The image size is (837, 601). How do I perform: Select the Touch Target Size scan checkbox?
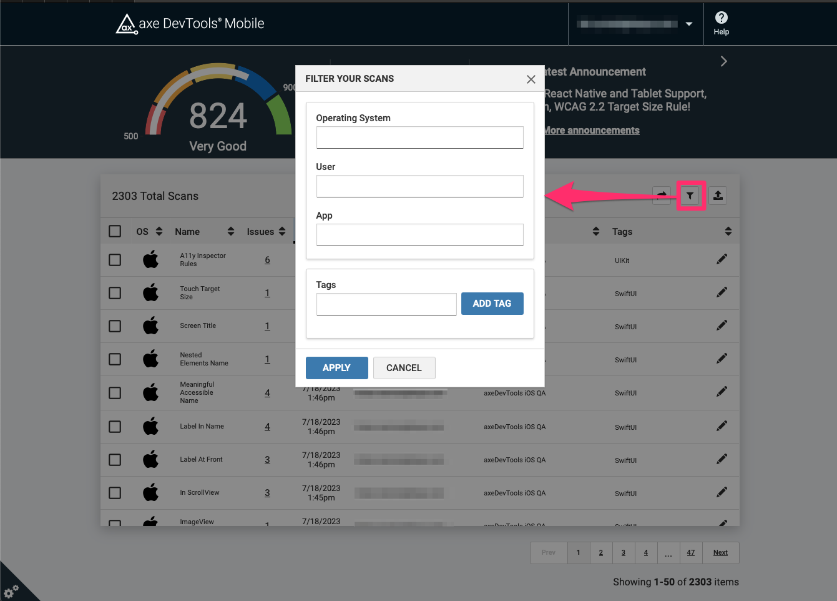point(115,292)
